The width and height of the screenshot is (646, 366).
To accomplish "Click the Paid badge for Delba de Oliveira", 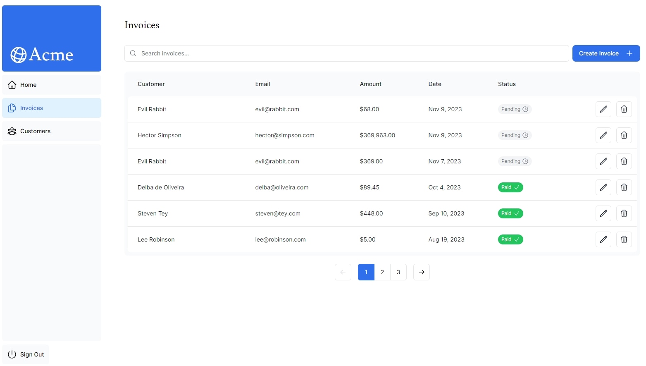I will click(x=510, y=187).
